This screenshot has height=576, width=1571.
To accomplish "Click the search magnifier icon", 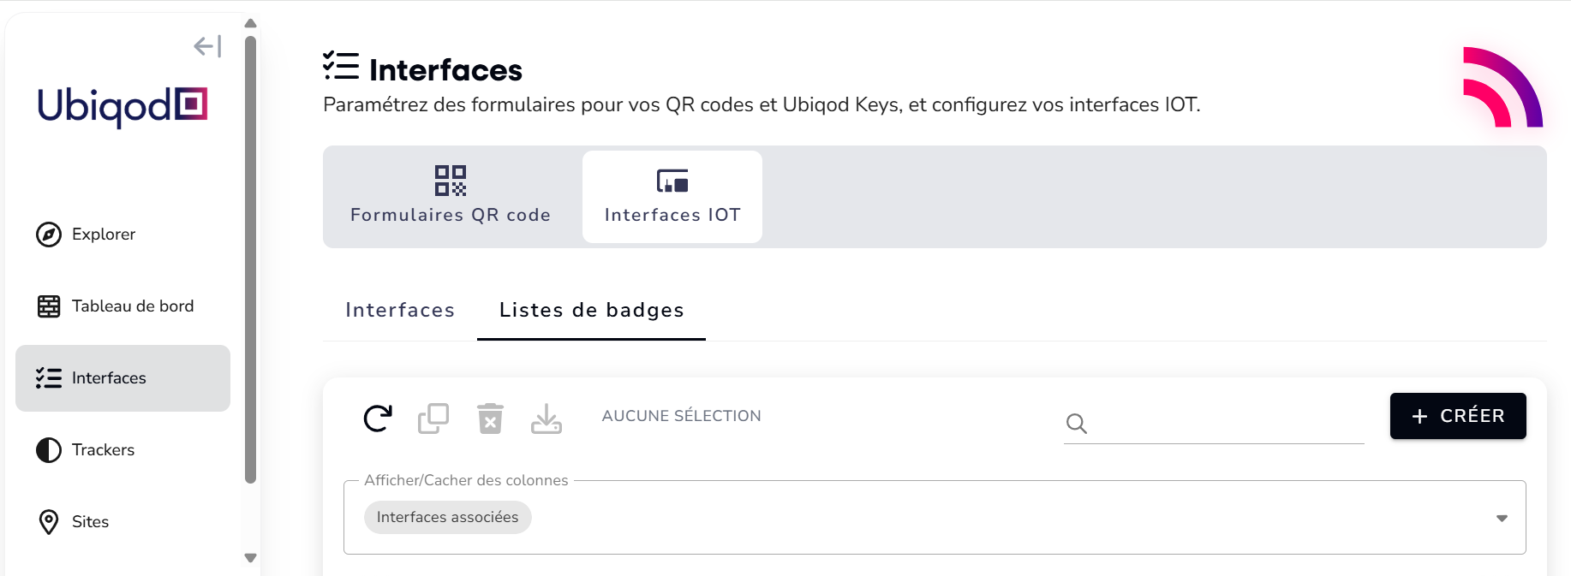I will click(x=1077, y=424).
